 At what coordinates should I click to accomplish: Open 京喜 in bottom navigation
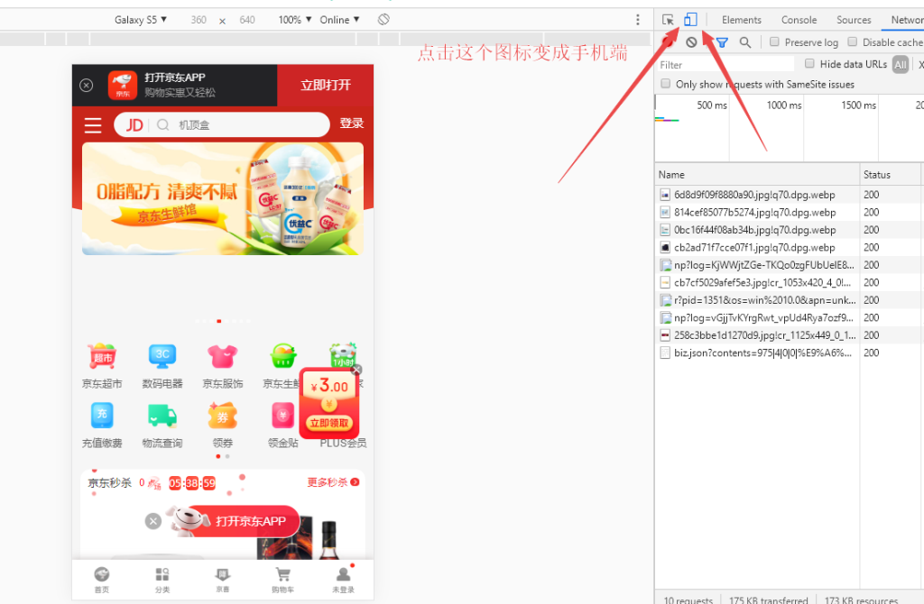pos(222,580)
